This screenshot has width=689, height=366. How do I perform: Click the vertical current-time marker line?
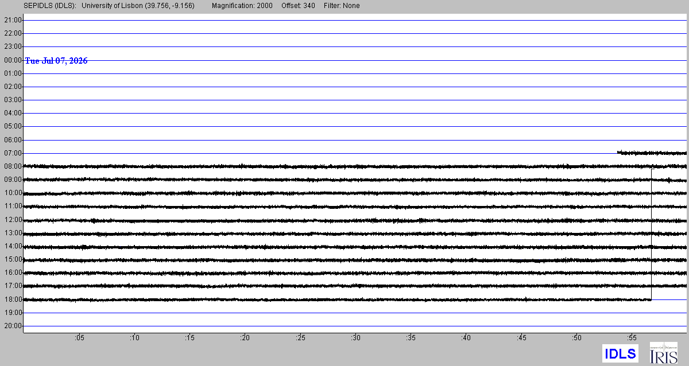point(652,234)
